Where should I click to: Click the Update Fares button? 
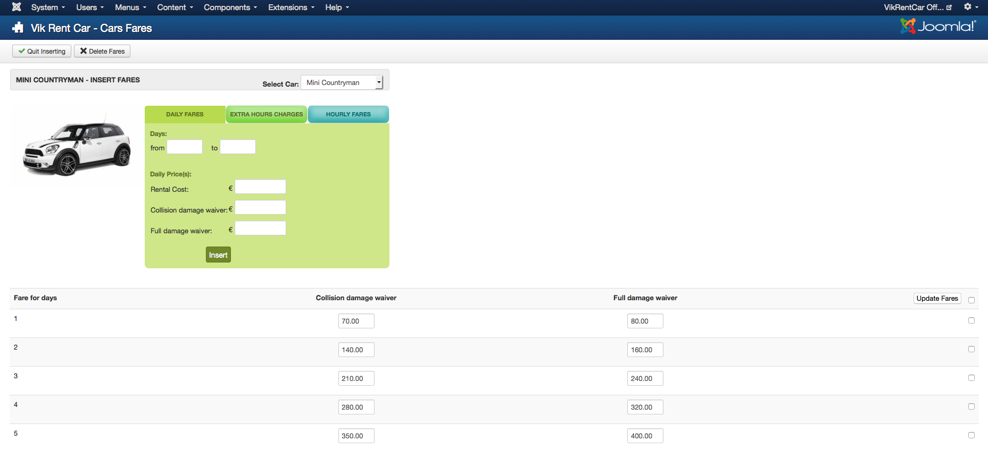coord(937,298)
